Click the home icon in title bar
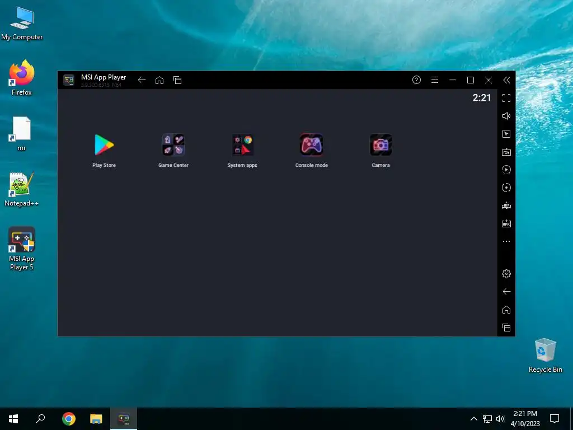The height and width of the screenshot is (430, 573). [x=159, y=80]
